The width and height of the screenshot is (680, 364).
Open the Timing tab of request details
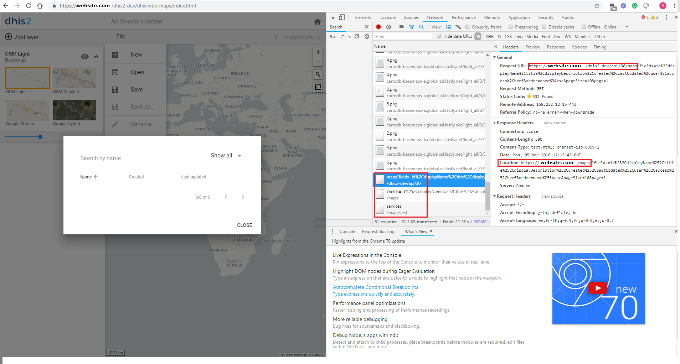point(600,47)
